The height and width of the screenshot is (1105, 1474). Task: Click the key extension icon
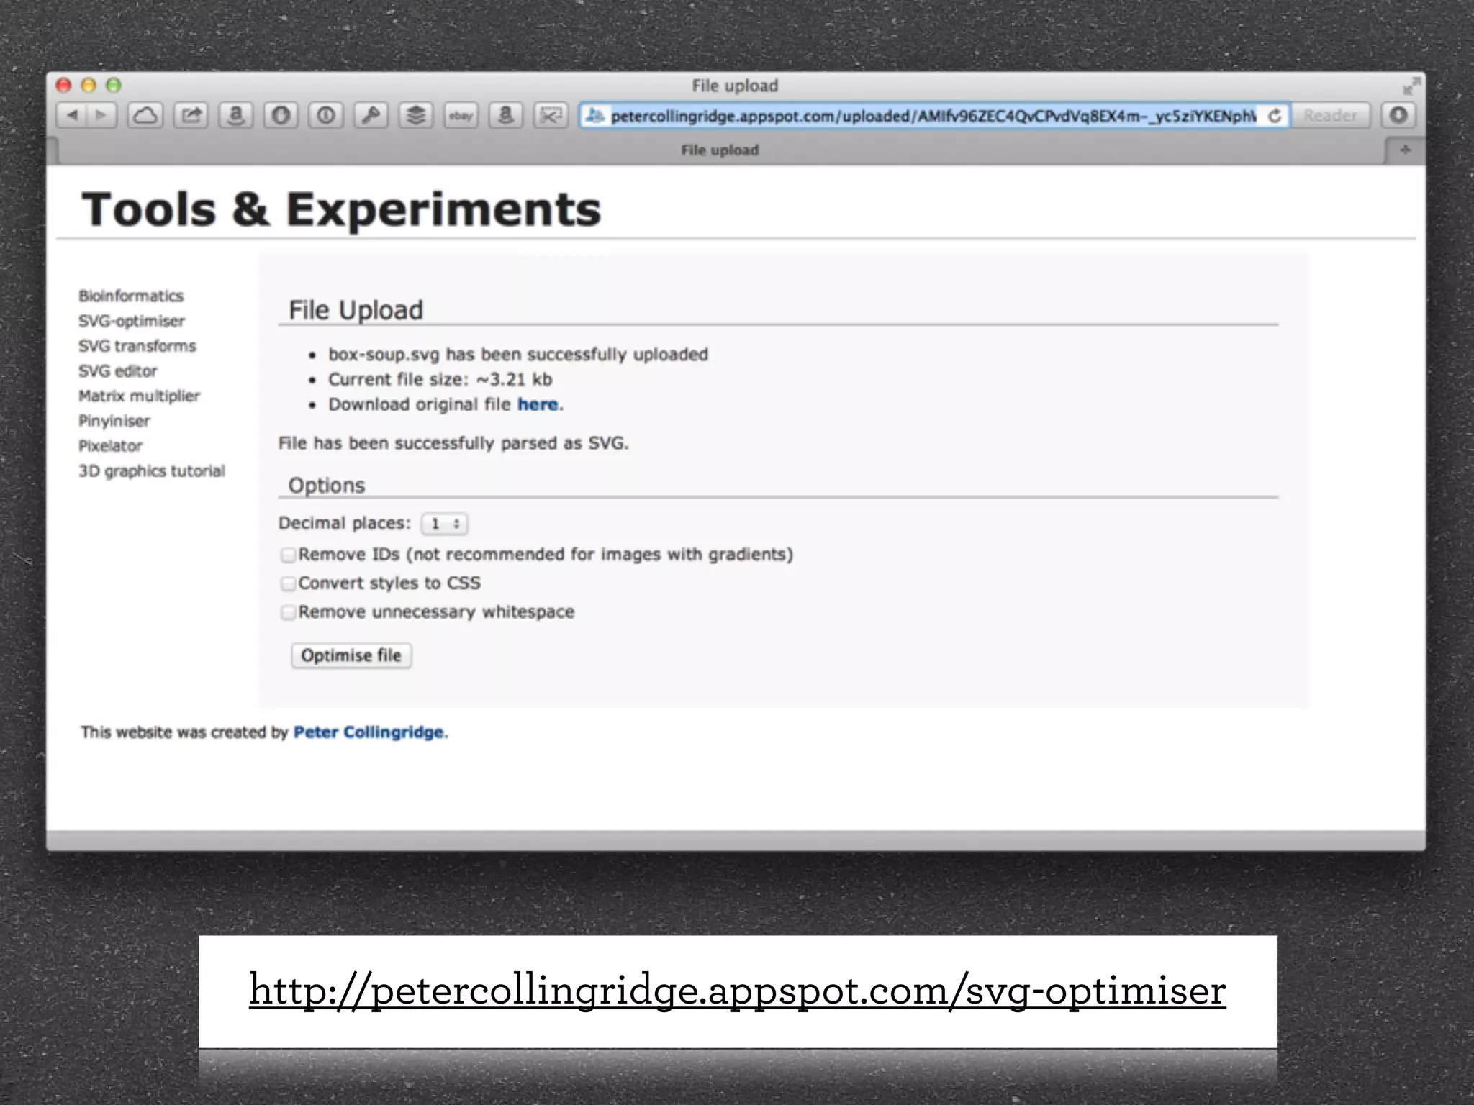click(371, 115)
